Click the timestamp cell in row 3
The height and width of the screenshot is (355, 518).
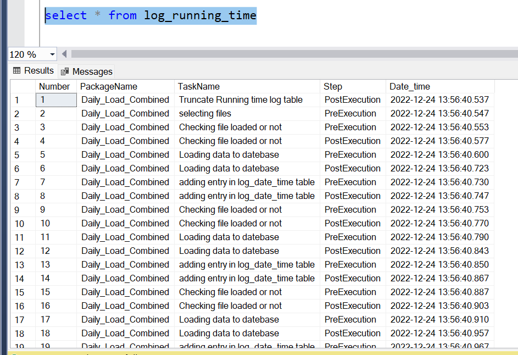[x=438, y=127]
